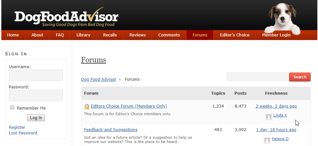Viewport: 318px width, 146px height.
Task: Select the Forums menu item
Action: [200, 35]
